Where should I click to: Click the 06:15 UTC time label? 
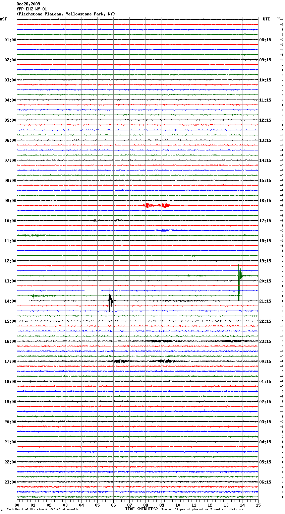coord(265,482)
